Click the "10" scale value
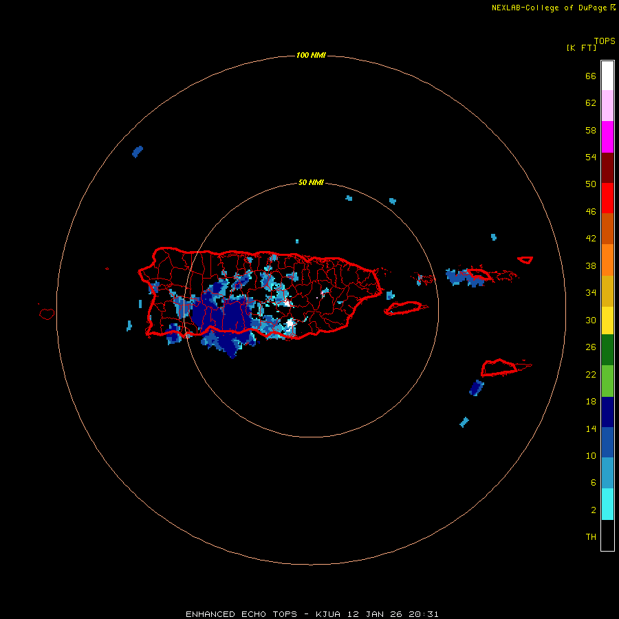Screen dimensions: 619x619 click(x=591, y=455)
